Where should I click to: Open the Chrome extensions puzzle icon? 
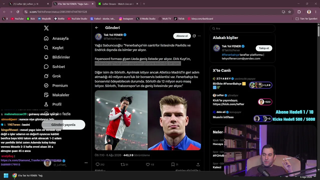click(x=299, y=12)
